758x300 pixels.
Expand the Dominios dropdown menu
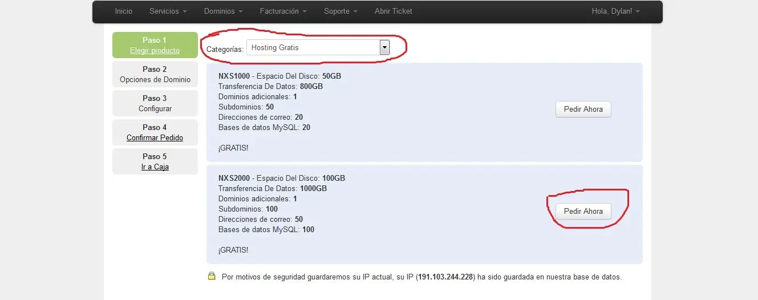tap(223, 11)
